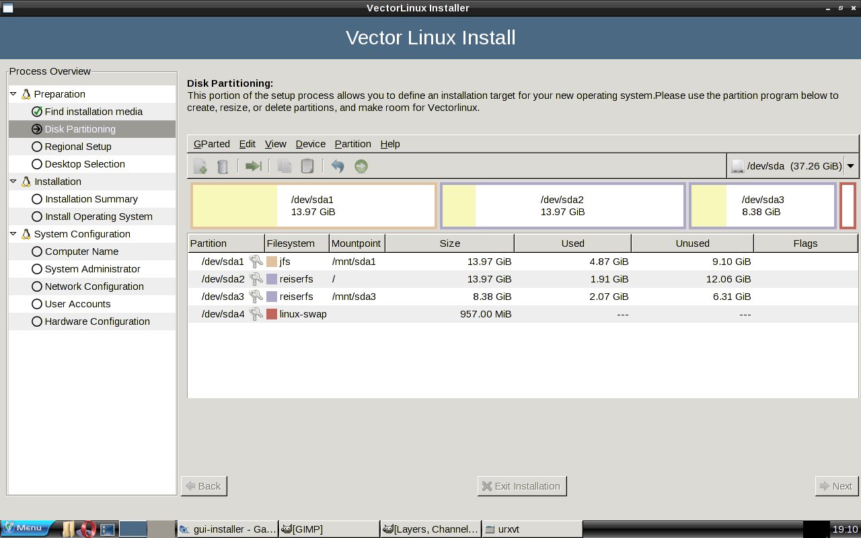Click the green check circle for Find installation media
The height and width of the screenshot is (538, 861).
click(x=37, y=112)
